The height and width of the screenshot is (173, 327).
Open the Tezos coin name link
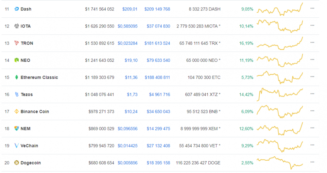(27, 95)
